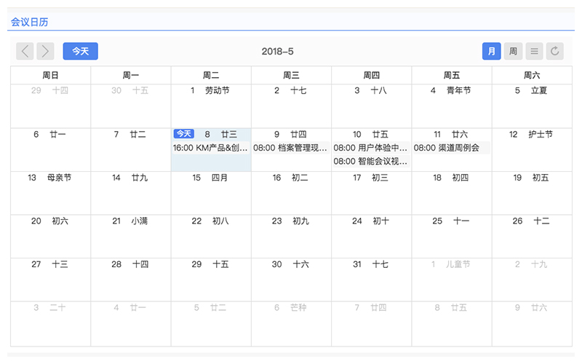Click the blue 今天 button in toolbar
The height and width of the screenshot is (364, 582).
coord(80,51)
